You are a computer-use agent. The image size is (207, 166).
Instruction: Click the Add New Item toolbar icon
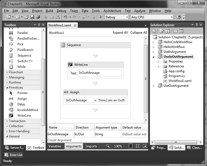[x=18, y=17]
